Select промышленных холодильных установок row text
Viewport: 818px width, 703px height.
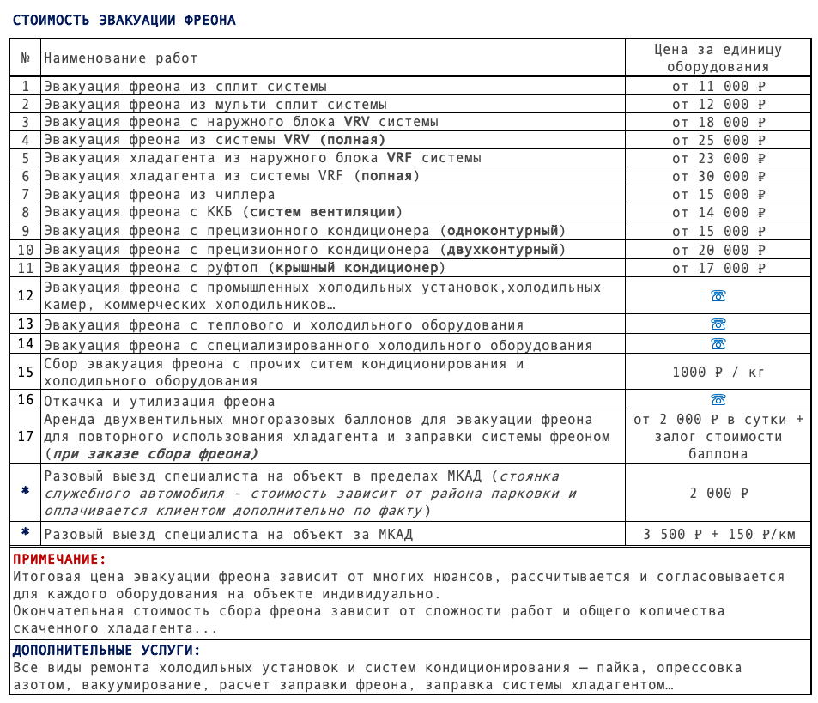[323, 295]
